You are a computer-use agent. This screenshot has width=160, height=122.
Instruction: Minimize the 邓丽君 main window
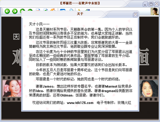click(x=145, y=4)
